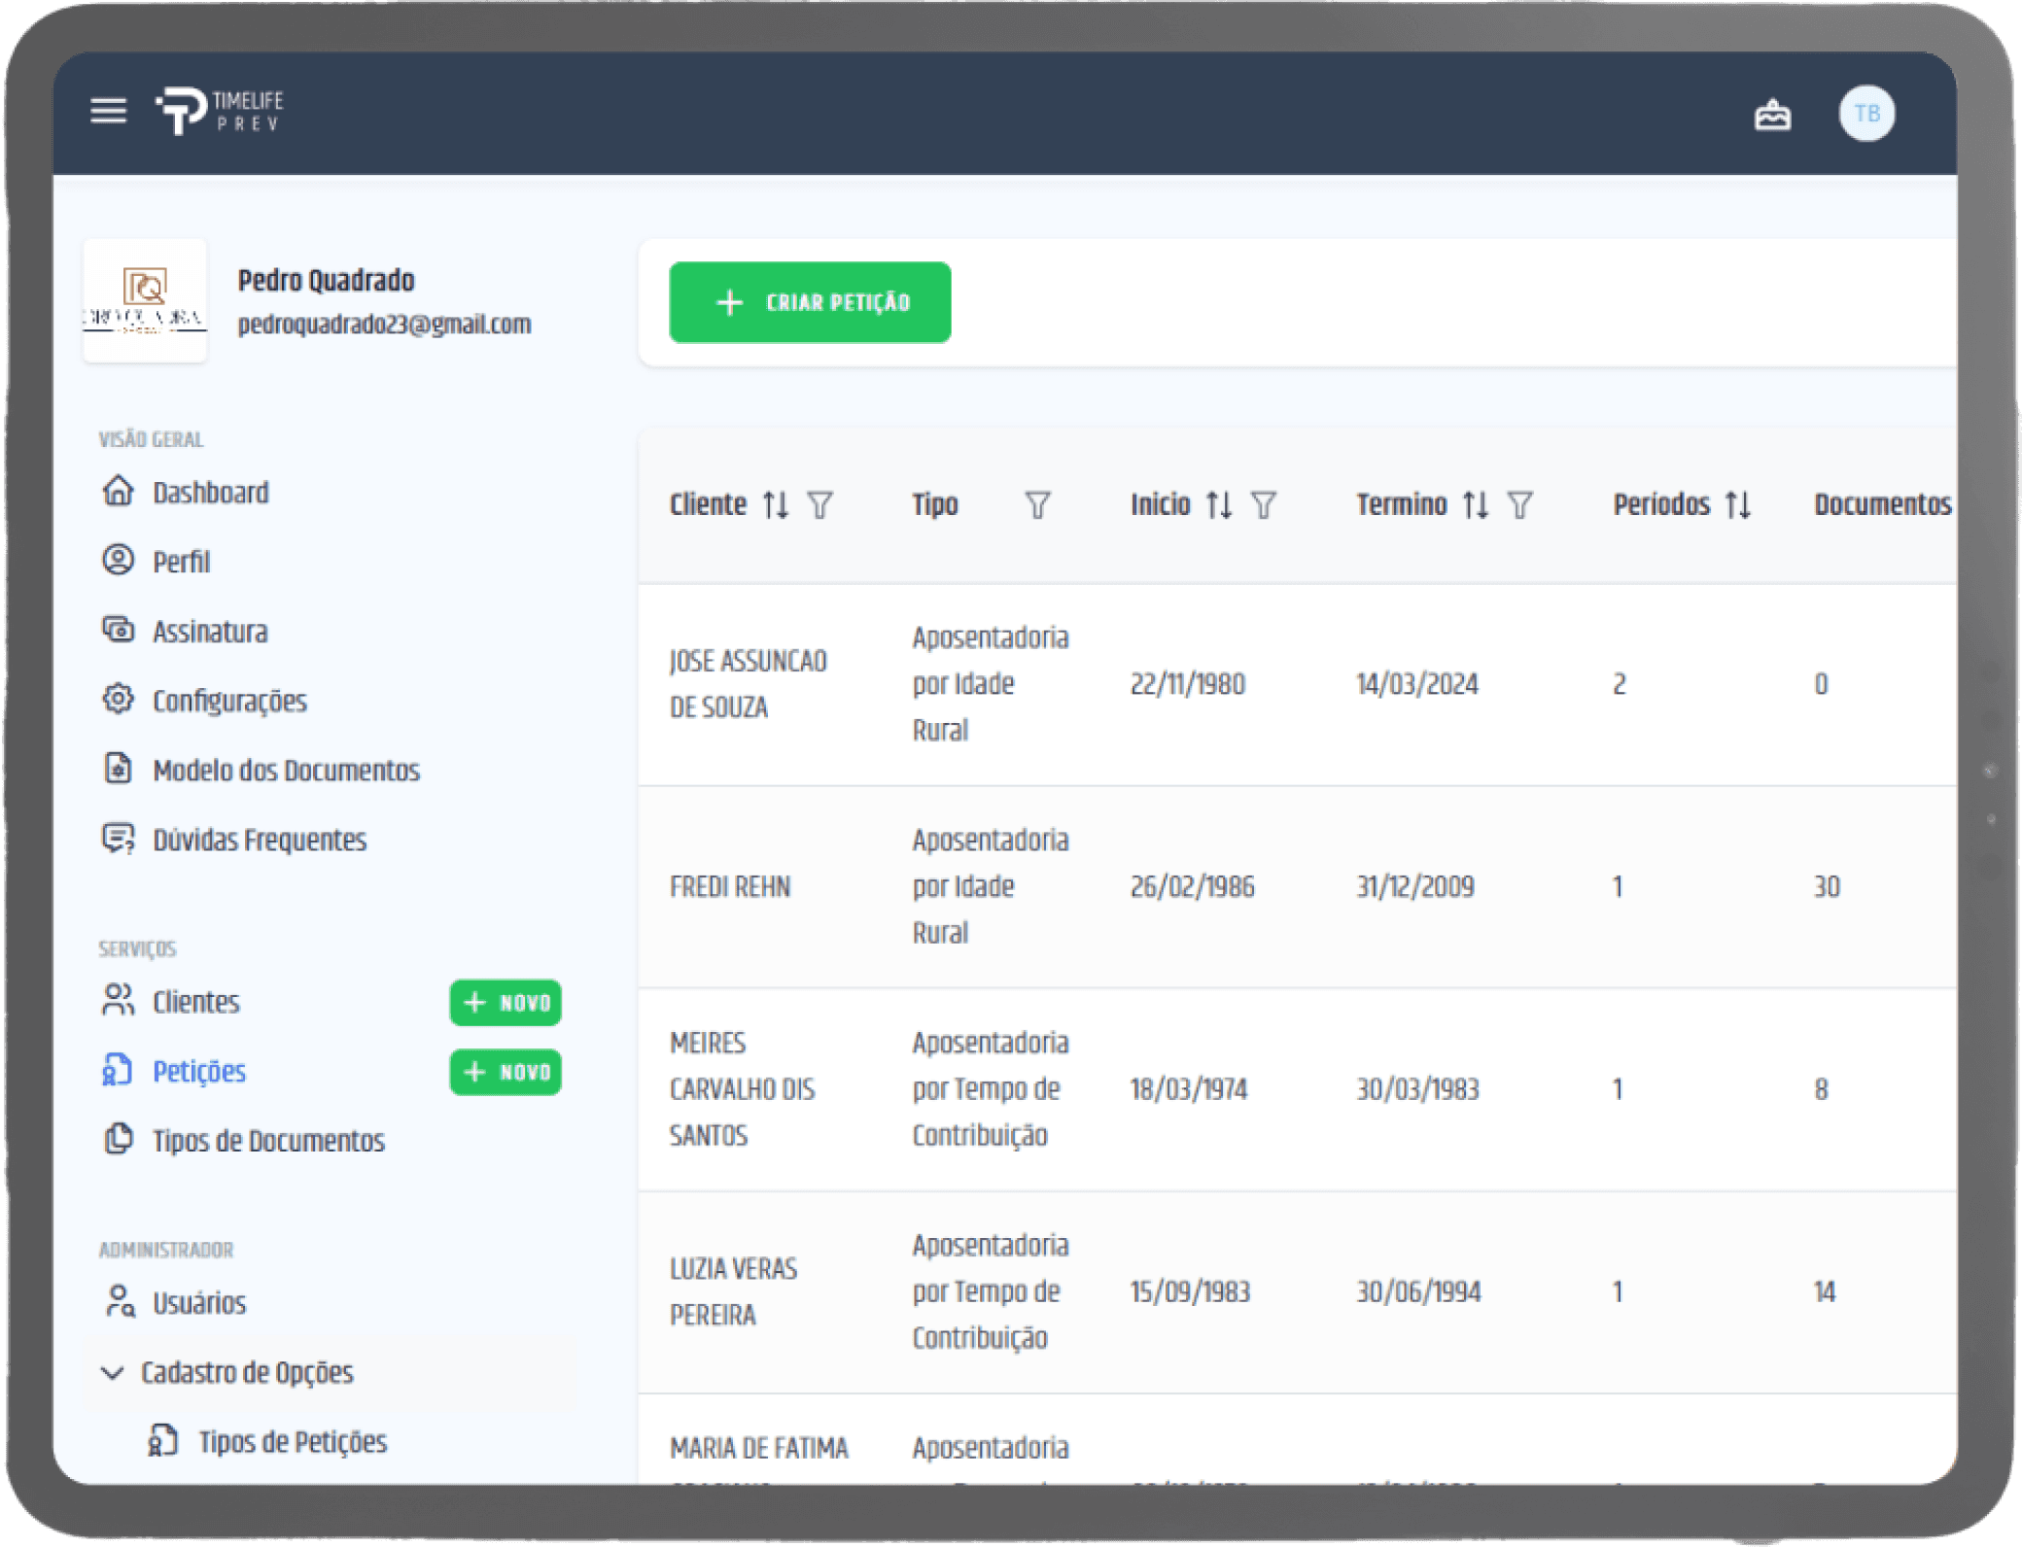Toggle Inicio column sort order
Screen dimensions: 2022x1547
coord(1218,505)
